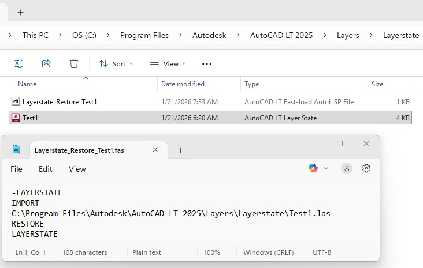
Task: Sort by the Size column header
Action: coord(377,84)
